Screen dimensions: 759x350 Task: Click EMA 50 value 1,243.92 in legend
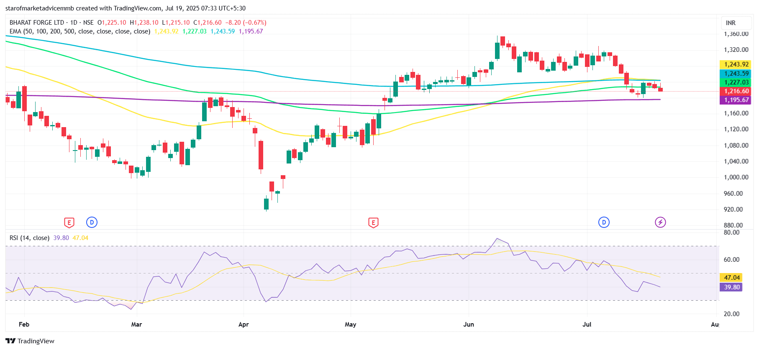(166, 31)
